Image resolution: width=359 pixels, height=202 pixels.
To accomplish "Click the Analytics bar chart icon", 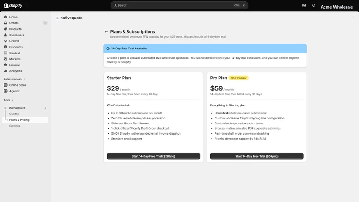I will pos(5,71).
